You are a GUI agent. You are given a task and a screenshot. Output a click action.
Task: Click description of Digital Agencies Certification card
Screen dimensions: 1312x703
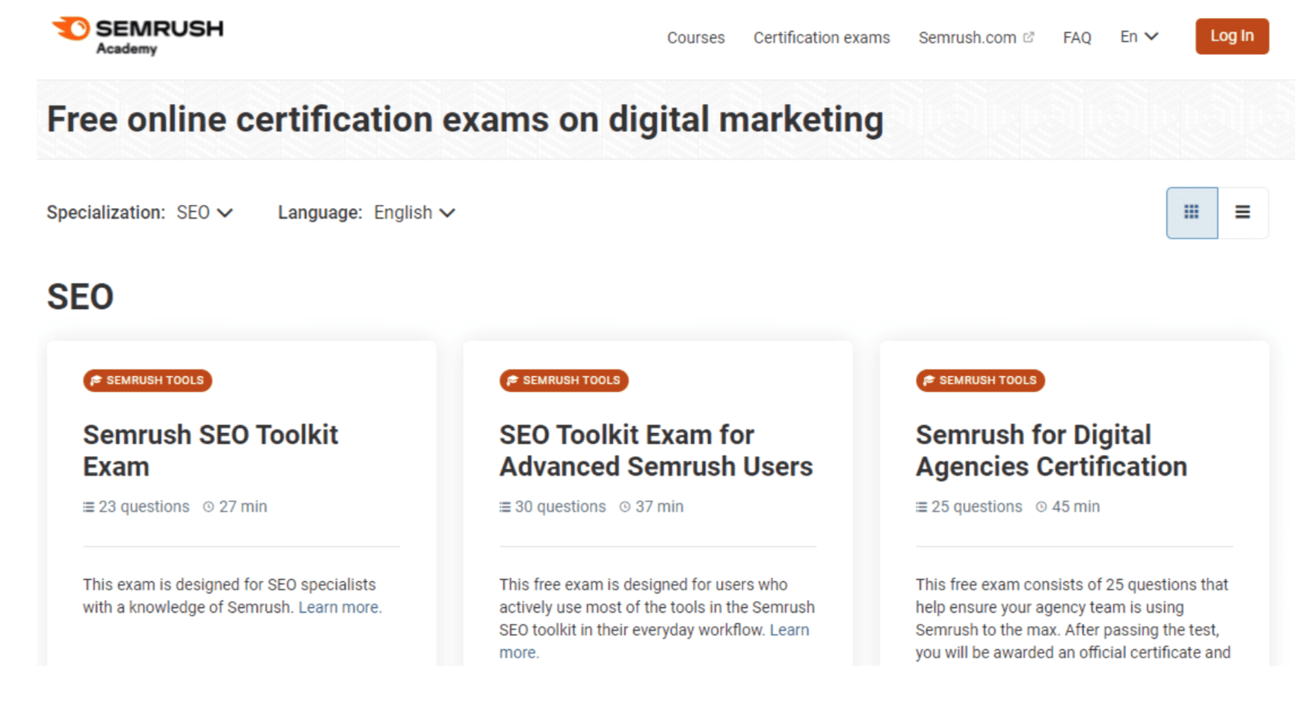pyautogui.click(x=1073, y=618)
